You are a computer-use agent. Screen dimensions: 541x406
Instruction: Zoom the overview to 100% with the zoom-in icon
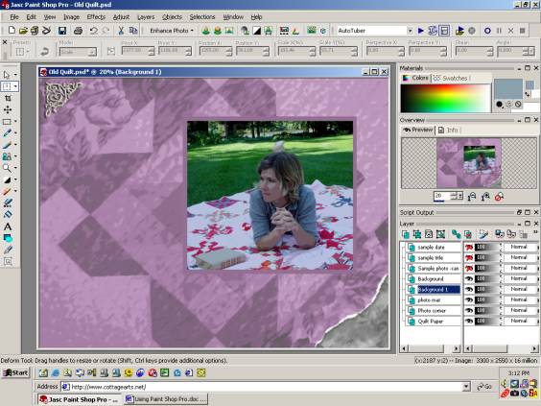485,197
